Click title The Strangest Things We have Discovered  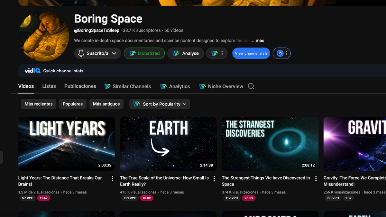pyautogui.click(x=266, y=181)
